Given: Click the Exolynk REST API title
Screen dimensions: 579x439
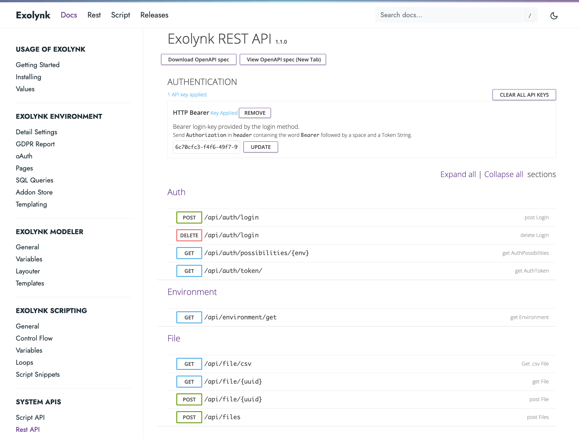Looking at the screenshot, I should tap(219, 39).
